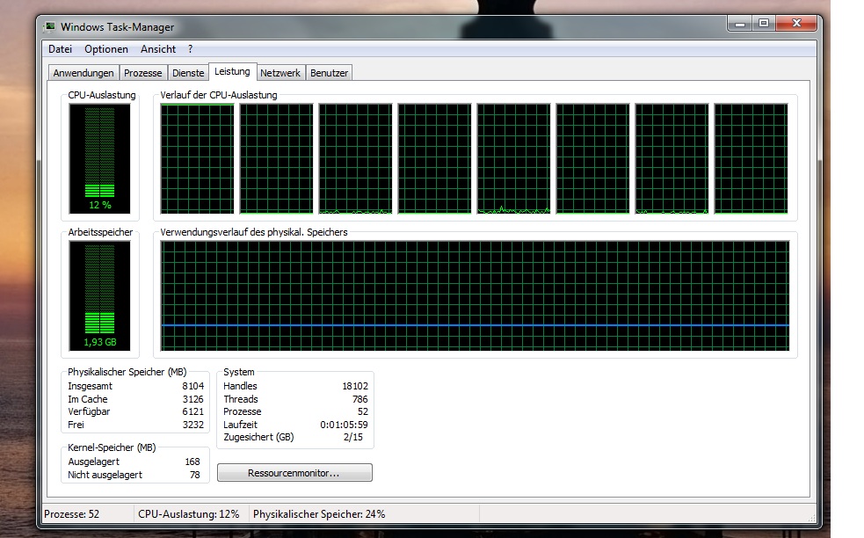The width and height of the screenshot is (864, 538).
Task: Close the Task-Manager window
Action: pyautogui.click(x=796, y=23)
